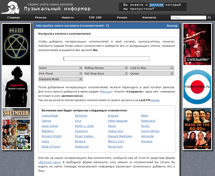Focus the header search field 'Я ищу'
Screen dimensions: 215x176
click(188, 18)
